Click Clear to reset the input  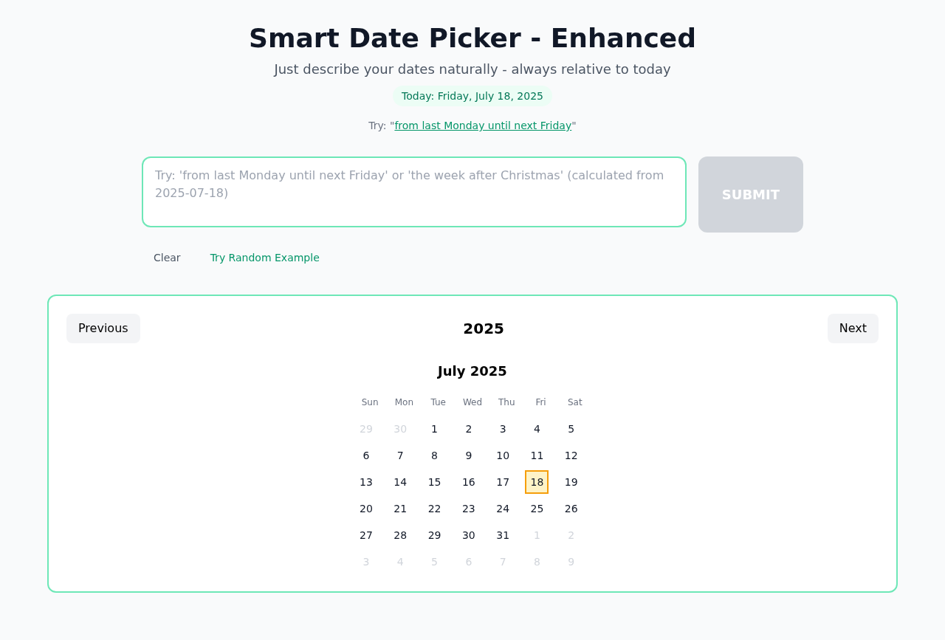click(x=166, y=257)
